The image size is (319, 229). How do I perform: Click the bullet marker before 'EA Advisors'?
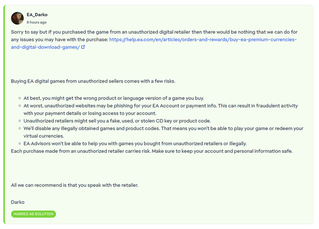pyautogui.click(x=19, y=144)
